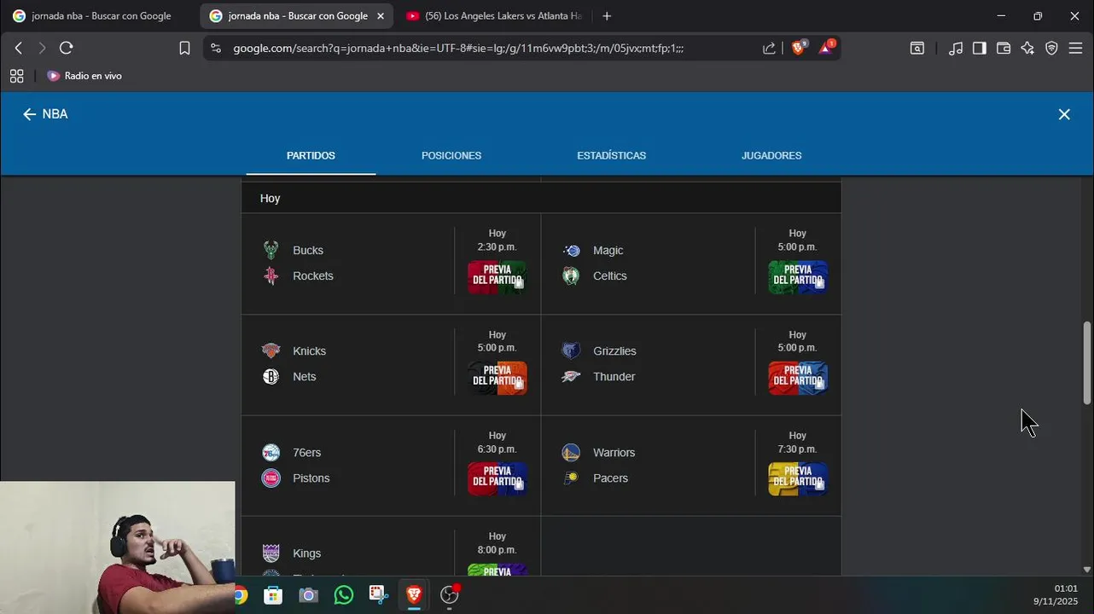
Task: Click the Kings team logo
Action: coord(271,553)
